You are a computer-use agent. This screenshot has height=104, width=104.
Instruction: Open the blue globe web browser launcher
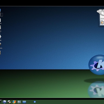pos(4,102)
